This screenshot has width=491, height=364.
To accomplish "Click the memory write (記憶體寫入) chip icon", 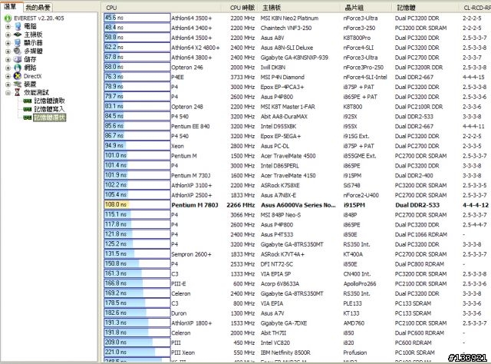I will (28, 109).
